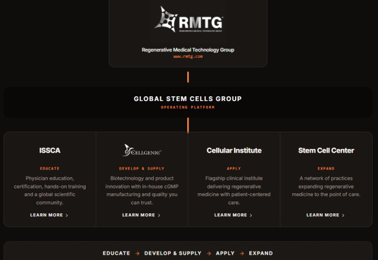The height and width of the screenshot is (260, 378).
Task: Click the chevron beside Cellgenic Learn More
Action: 159,215
